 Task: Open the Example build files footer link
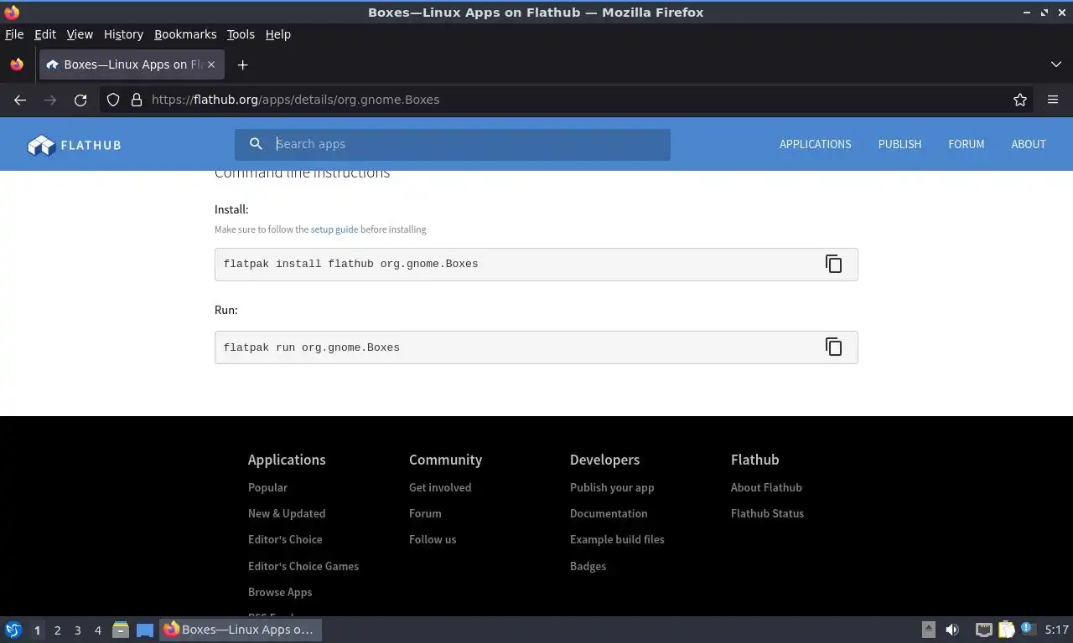click(x=617, y=539)
